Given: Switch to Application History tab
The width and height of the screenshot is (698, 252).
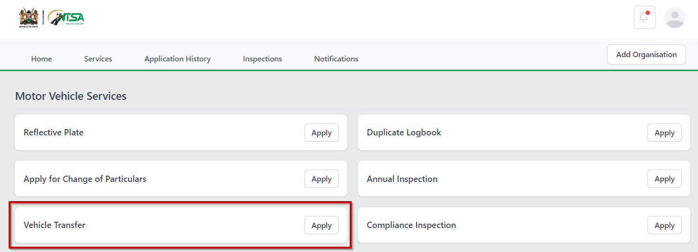Looking at the screenshot, I should (178, 59).
